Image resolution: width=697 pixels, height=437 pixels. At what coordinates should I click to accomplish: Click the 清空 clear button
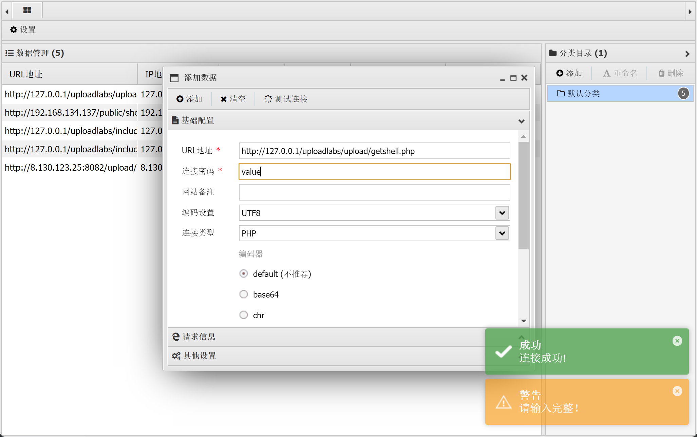click(x=233, y=99)
